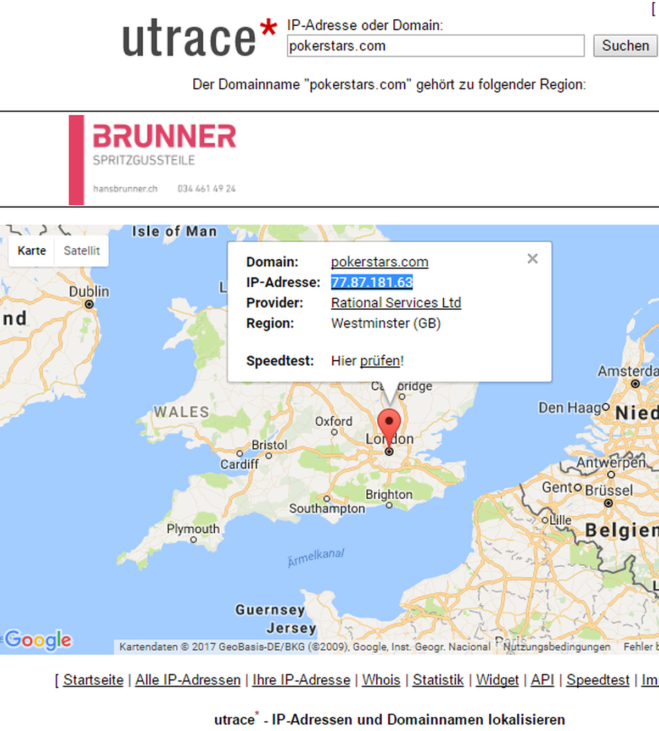Open the Speedtest footer link
The height and width of the screenshot is (731, 659).
point(598,680)
